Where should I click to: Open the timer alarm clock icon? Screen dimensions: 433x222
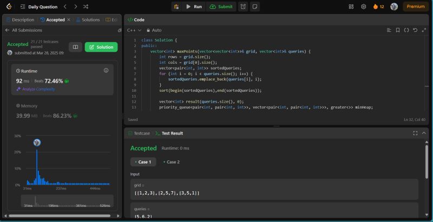(243, 6)
